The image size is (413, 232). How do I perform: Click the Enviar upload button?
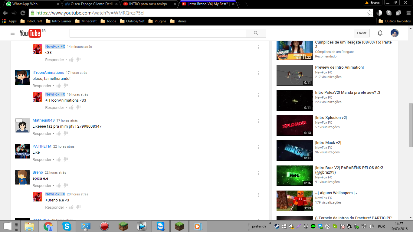[362, 33]
